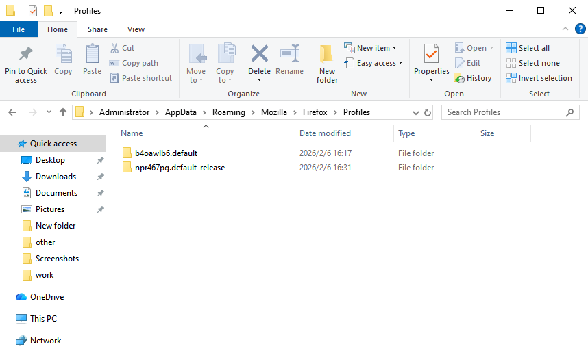The width and height of the screenshot is (588, 364).
Task: Click AppData in address path
Action: coord(181,112)
